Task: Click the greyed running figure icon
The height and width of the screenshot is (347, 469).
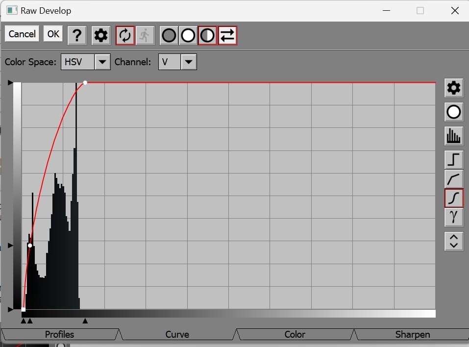Action: (x=145, y=36)
